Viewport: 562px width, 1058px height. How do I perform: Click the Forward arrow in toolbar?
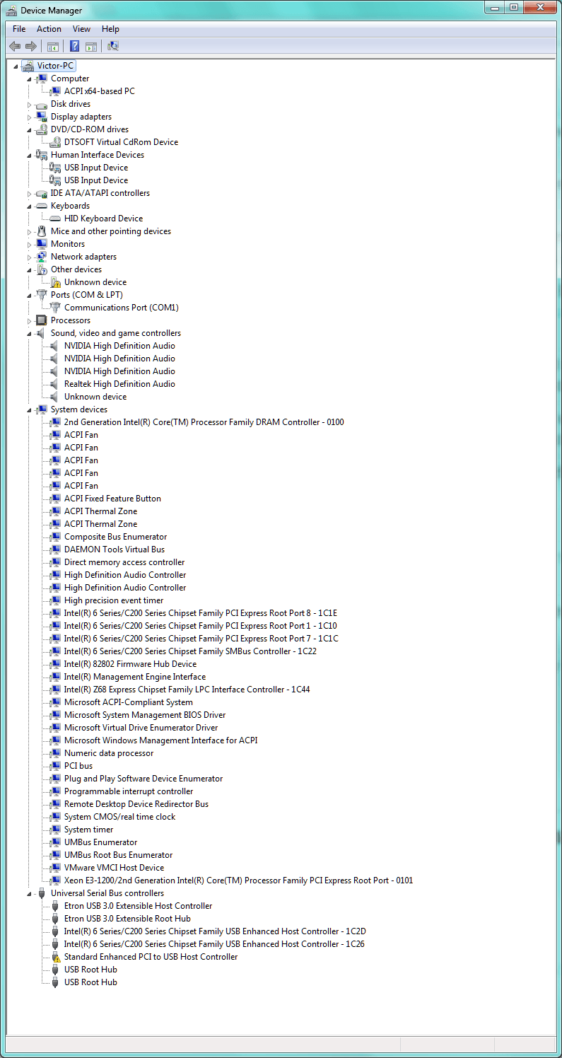(30, 47)
